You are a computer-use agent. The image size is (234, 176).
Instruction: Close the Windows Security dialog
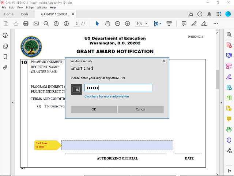coord(164,61)
